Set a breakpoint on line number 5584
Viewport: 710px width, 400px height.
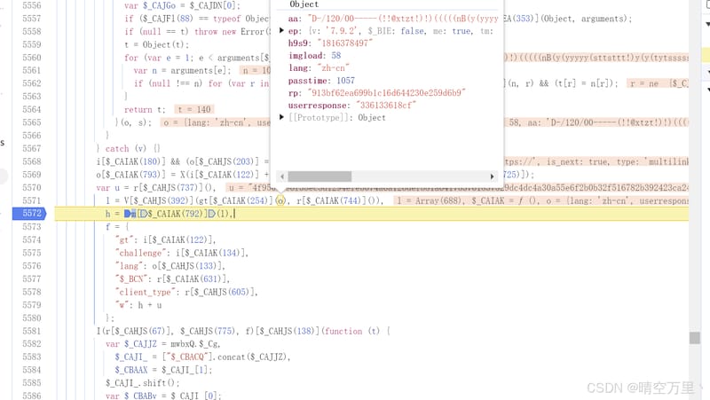point(32,370)
